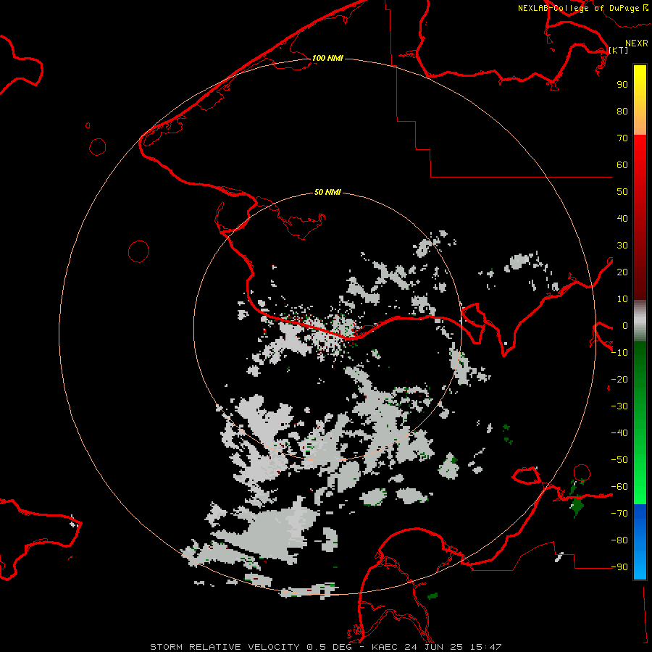Image resolution: width=652 pixels, height=652 pixels.
Task: Click the 90 value on velocity scale
Action: [622, 85]
